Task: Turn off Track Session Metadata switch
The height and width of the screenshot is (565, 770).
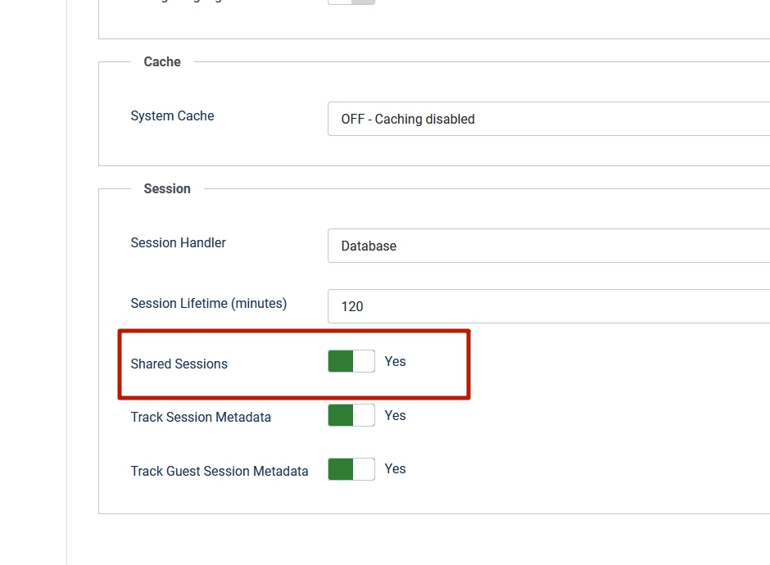Action: coord(351,415)
